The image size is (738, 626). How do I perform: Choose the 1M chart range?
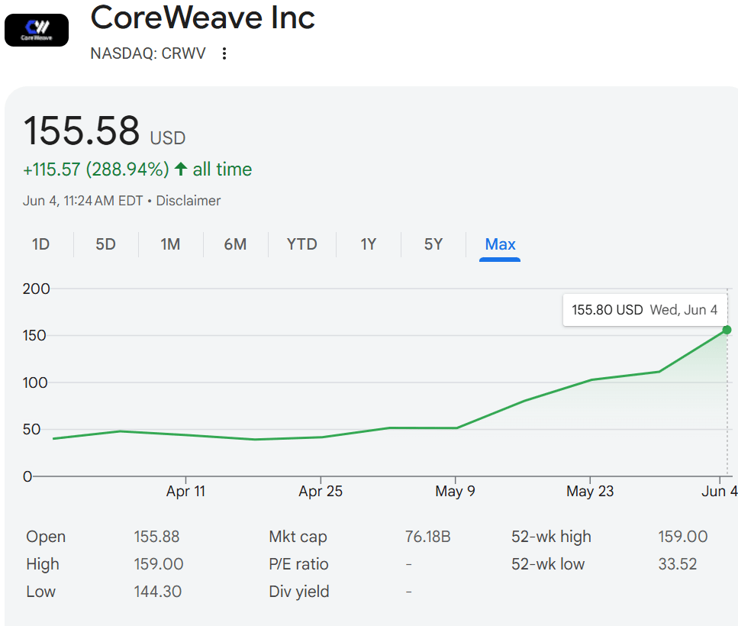pyautogui.click(x=170, y=244)
